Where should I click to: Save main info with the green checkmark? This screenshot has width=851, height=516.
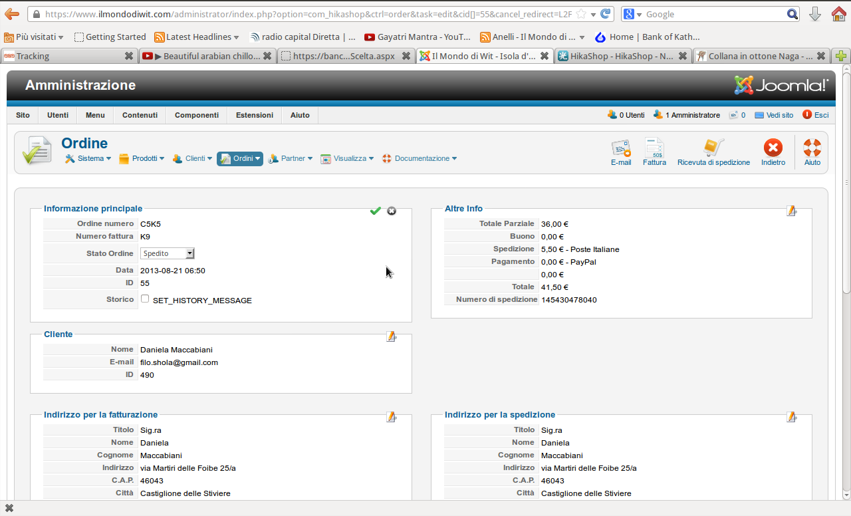pos(376,211)
